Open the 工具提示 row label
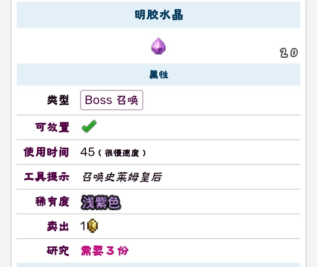Screen dimensions: 317x267 click(x=46, y=177)
